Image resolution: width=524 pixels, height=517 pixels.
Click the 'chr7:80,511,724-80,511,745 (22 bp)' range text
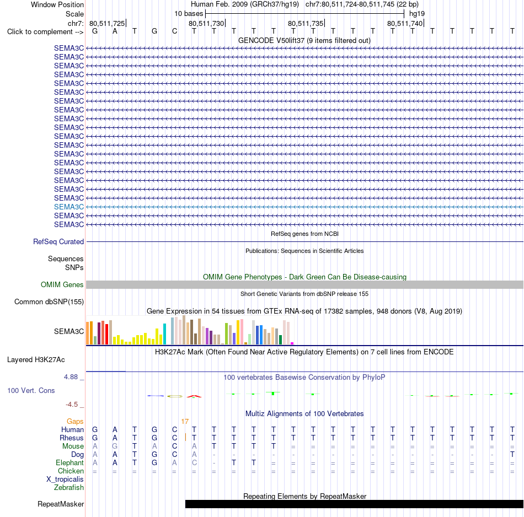coord(362,4)
